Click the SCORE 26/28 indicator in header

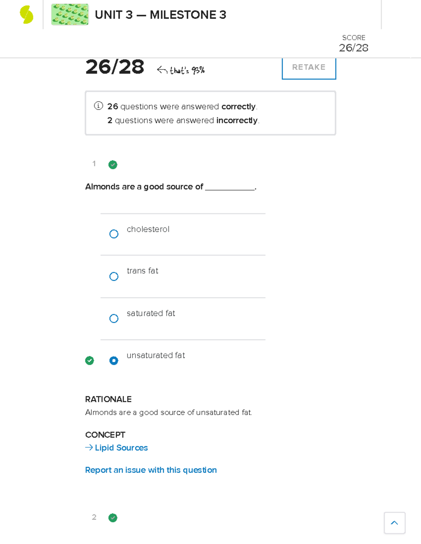point(353,43)
